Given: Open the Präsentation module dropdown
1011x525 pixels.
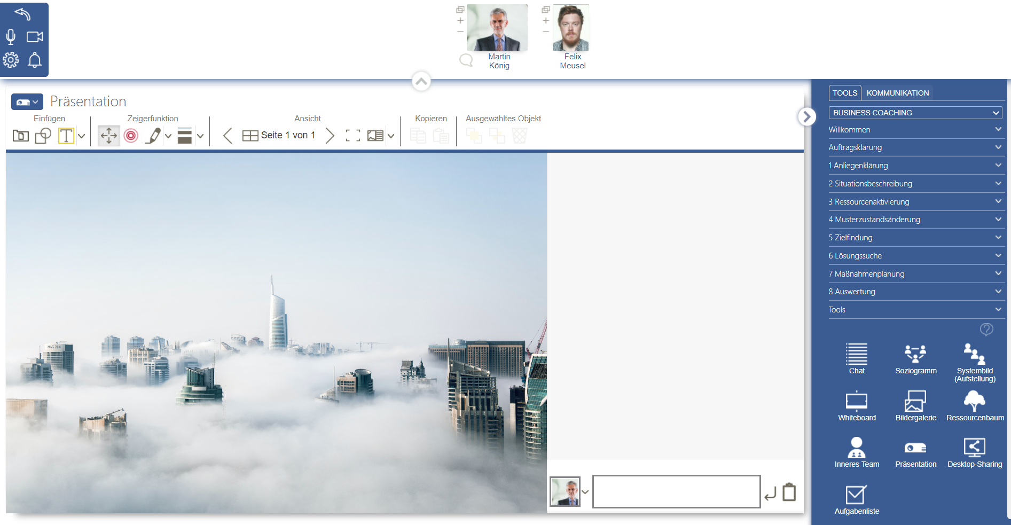Looking at the screenshot, I should click(x=27, y=102).
